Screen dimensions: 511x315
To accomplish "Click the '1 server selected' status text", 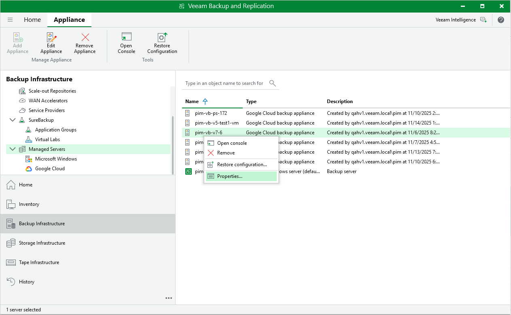I will 23,310.
